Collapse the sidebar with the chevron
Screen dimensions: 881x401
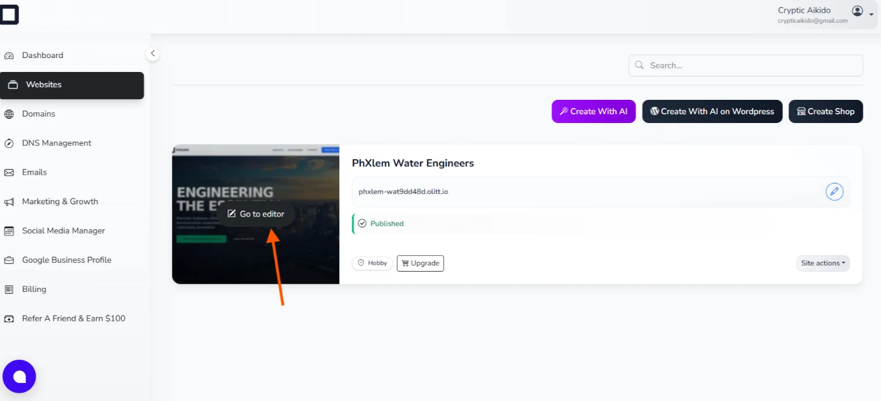tap(153, 53)
